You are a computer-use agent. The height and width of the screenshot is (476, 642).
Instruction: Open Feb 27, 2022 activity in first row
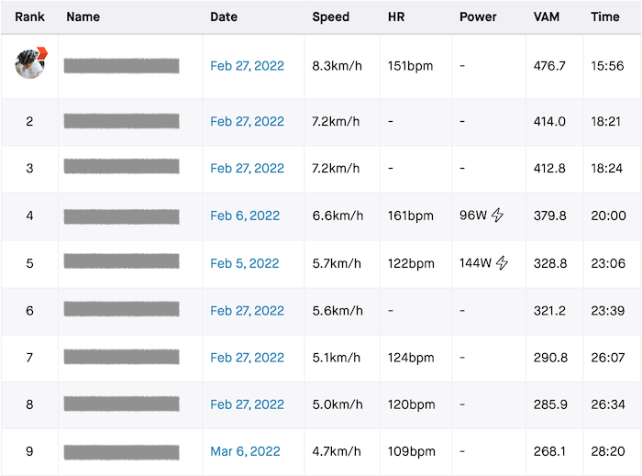tap(247, 66)
